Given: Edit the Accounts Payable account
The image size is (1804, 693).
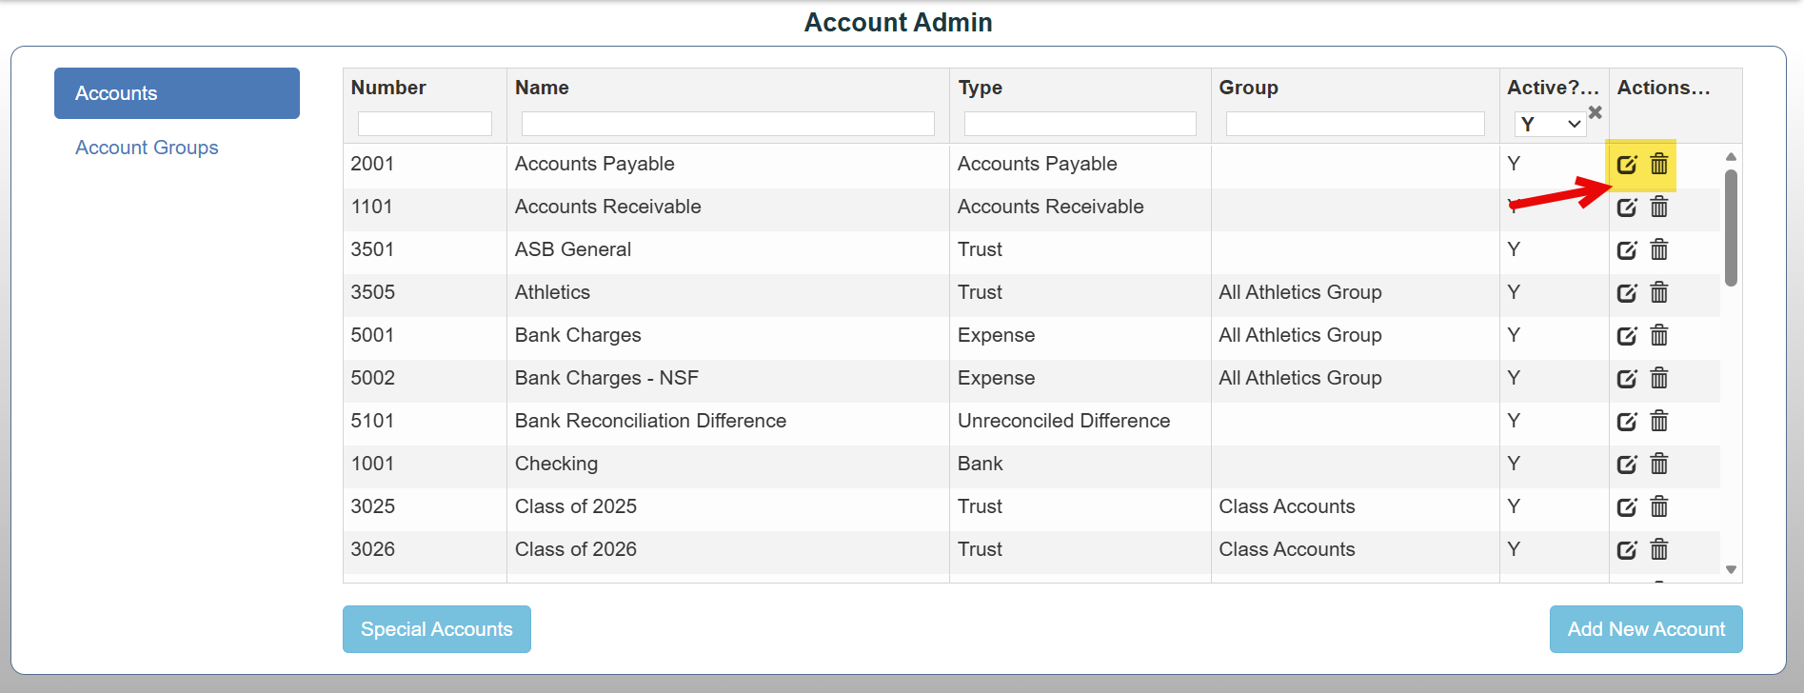Looking at the screenshot, I should tap(1627, 164).
